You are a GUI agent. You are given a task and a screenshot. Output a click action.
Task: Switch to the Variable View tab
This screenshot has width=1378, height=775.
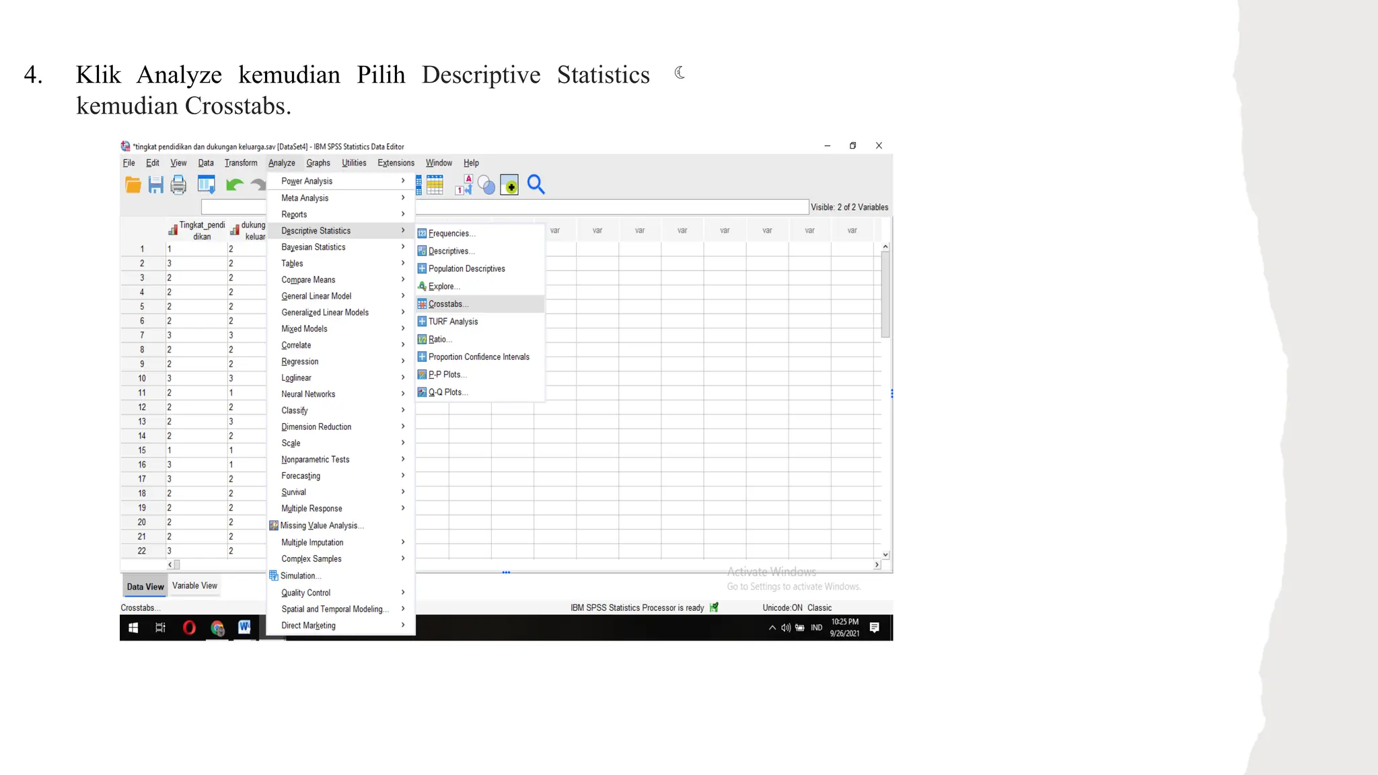pyautogui.click(x=194, y=586)
